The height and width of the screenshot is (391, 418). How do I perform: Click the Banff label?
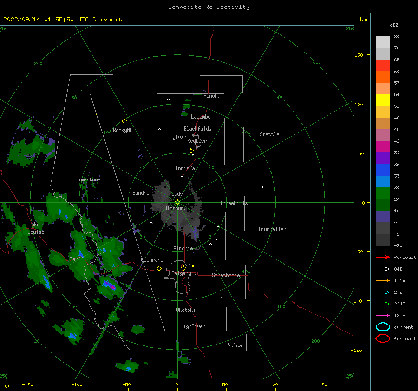pyautogui.click(x=77, y=259)
